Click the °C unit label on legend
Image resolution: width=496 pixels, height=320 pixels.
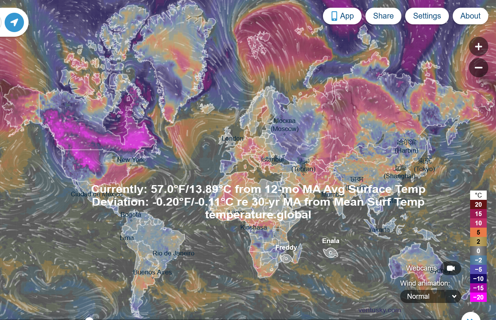click(478, 195)
